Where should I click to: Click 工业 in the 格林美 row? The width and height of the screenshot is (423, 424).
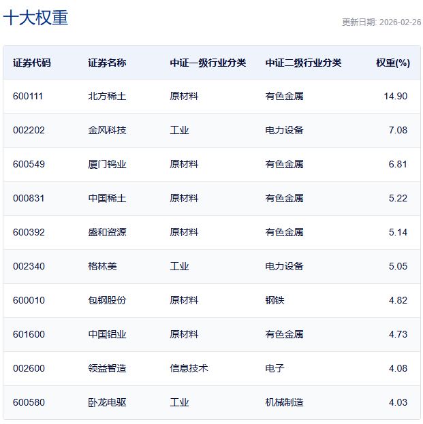[x=179, y=266]
